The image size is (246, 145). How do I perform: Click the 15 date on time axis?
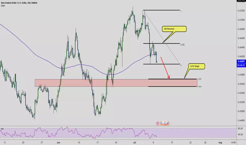[x=172, y=142]
